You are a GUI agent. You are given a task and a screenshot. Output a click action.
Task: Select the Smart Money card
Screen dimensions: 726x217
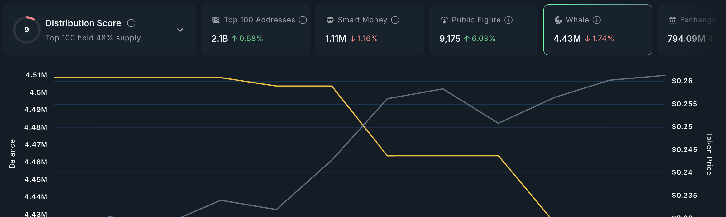point(370,30)
